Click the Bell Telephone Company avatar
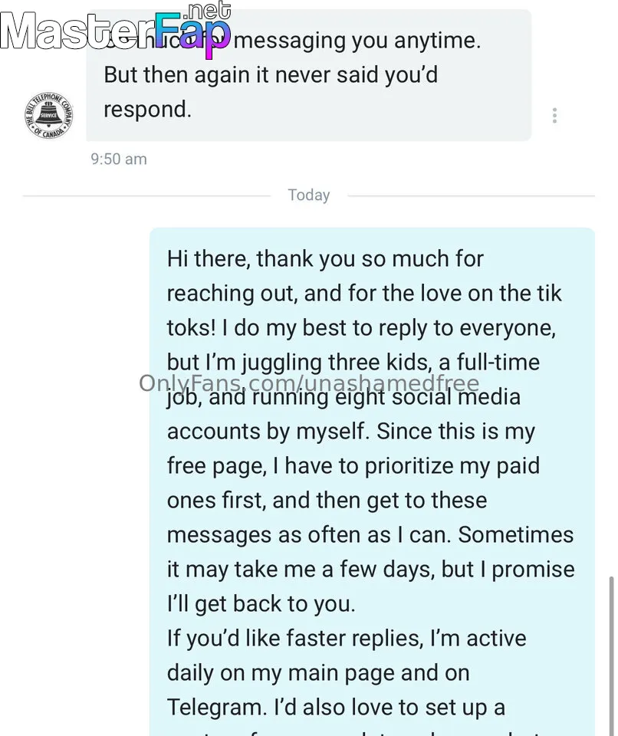 coord(48,116)
